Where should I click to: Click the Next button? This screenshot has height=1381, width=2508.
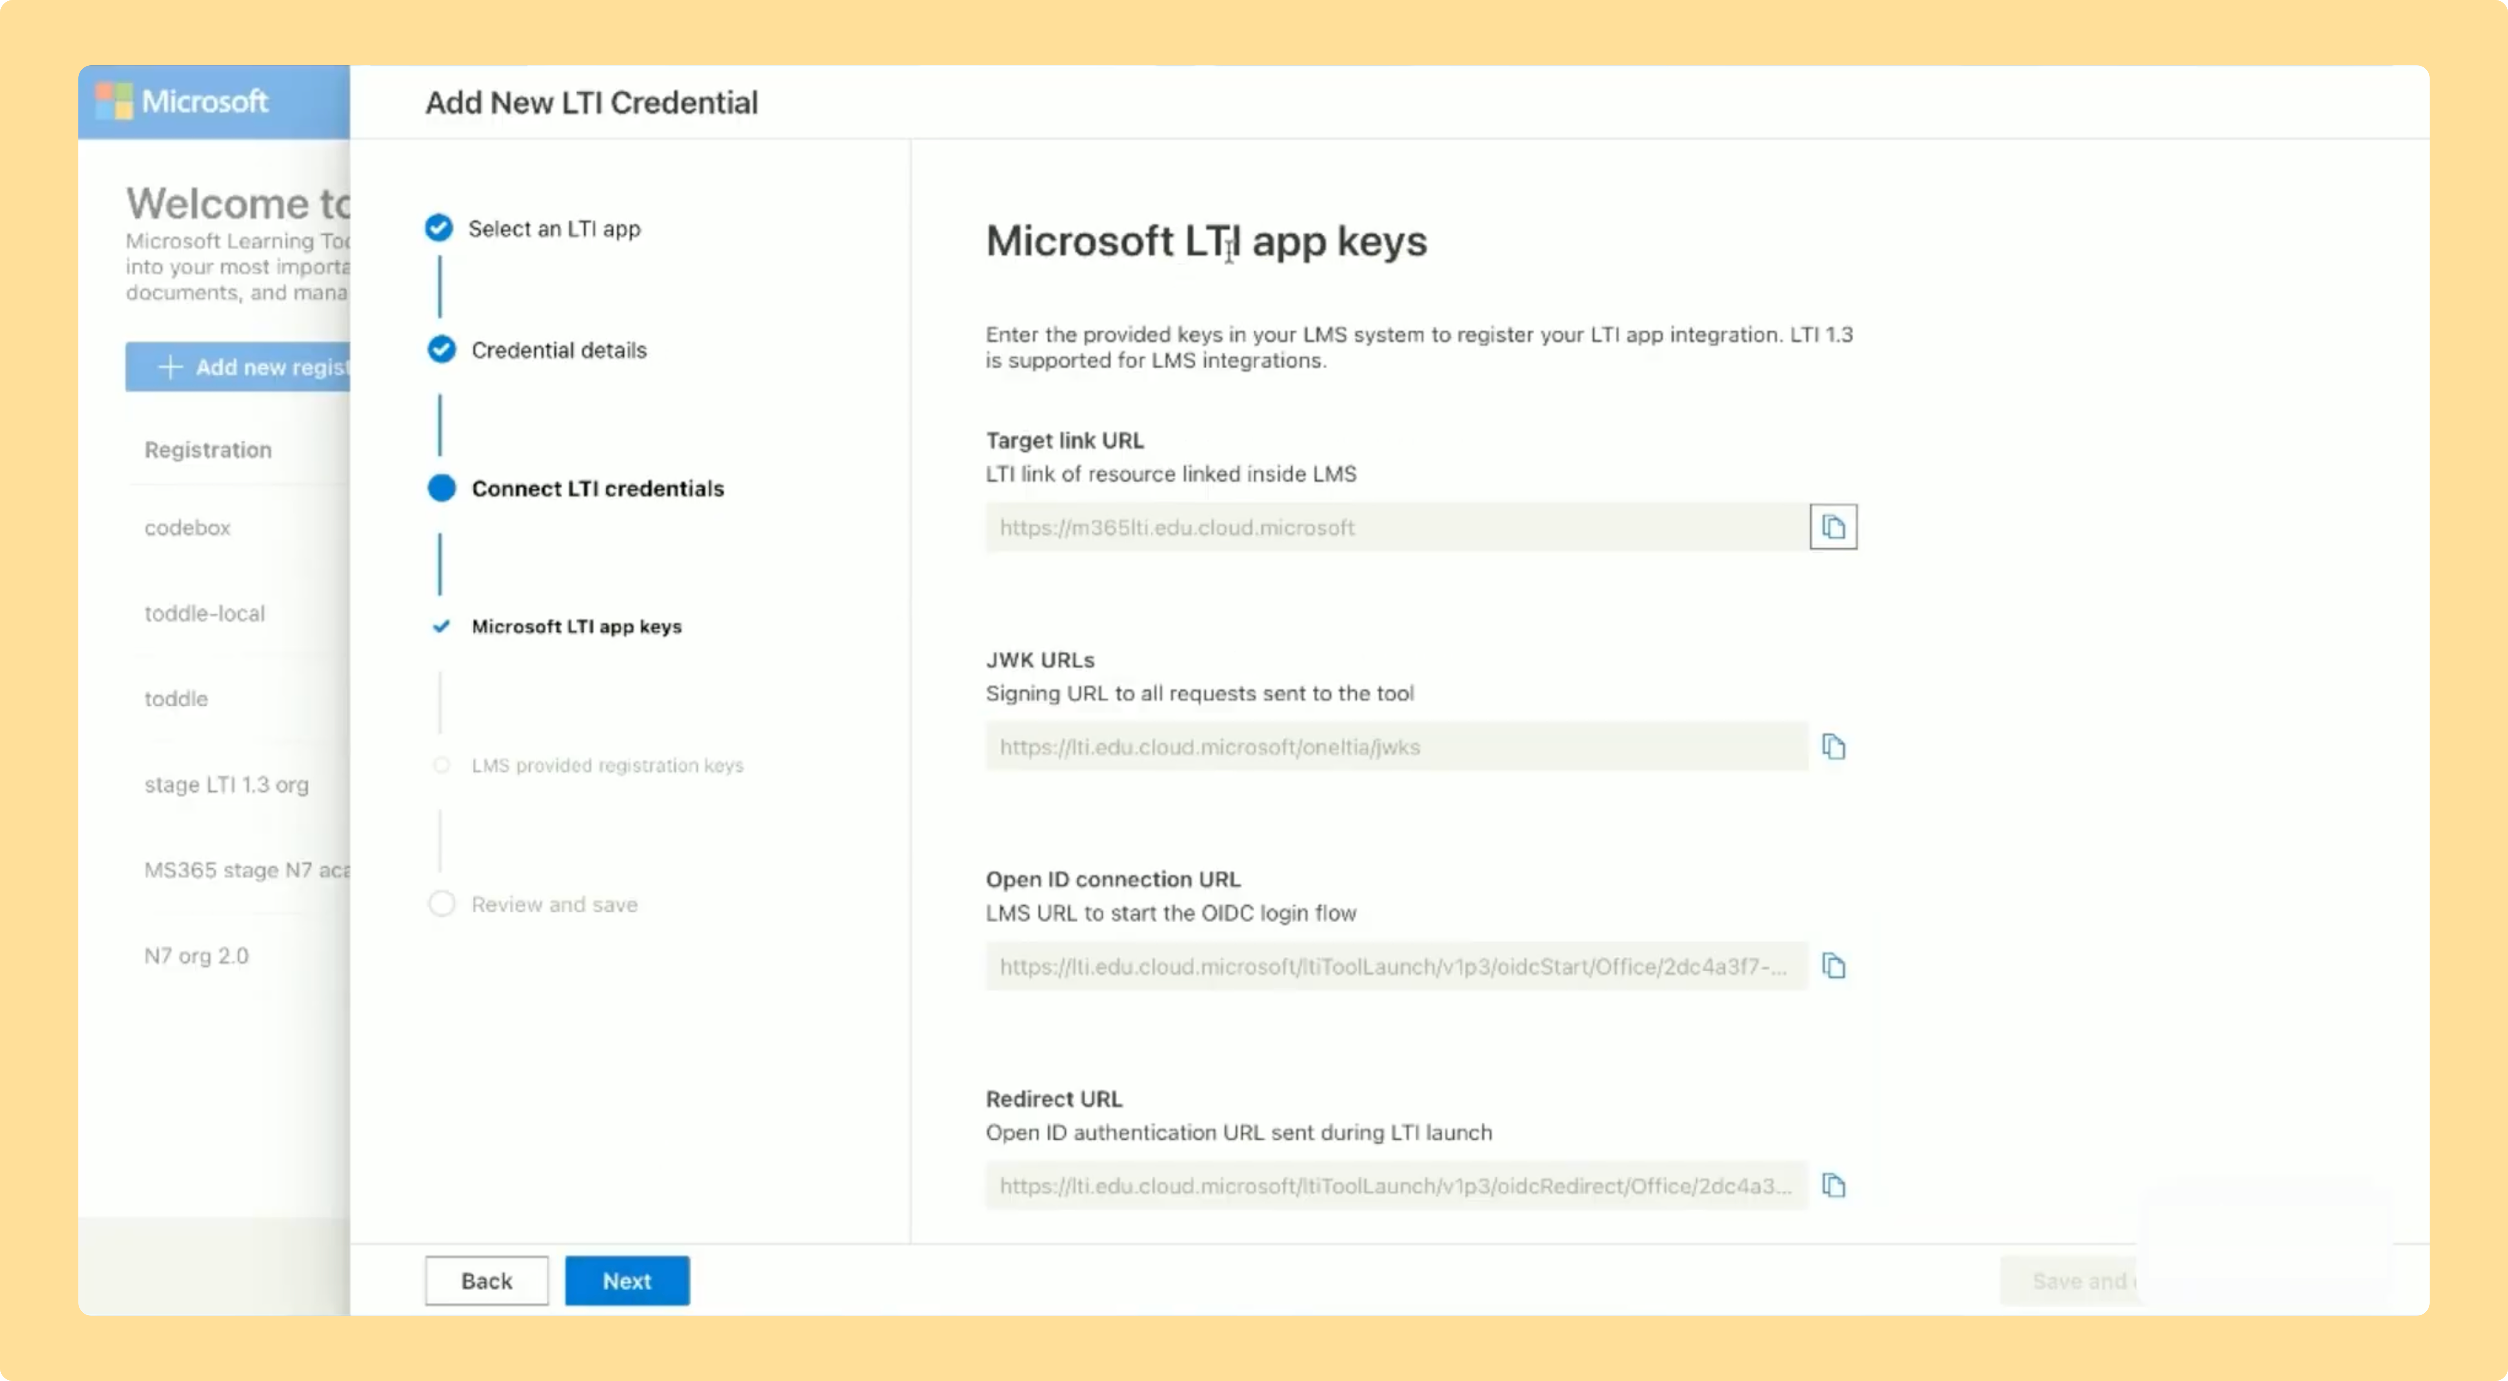click(627, 1281)
